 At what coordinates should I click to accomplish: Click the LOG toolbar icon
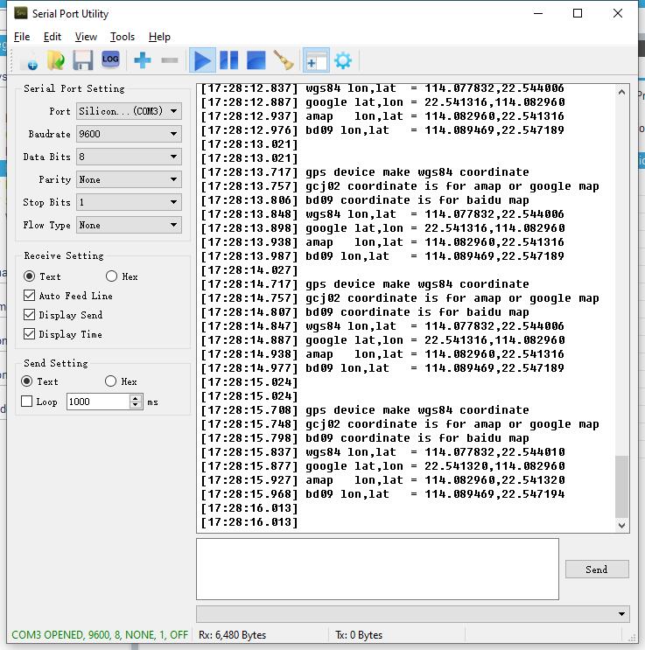tap(110, 59)
